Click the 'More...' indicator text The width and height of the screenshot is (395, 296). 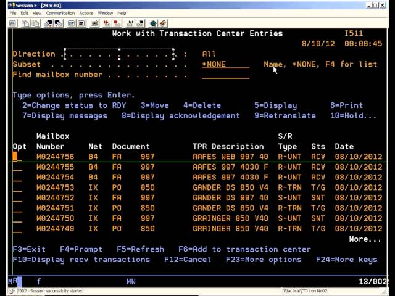[x=365, y=239]
